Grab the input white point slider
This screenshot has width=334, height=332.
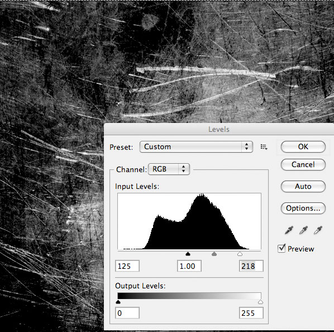pos(240,254)
